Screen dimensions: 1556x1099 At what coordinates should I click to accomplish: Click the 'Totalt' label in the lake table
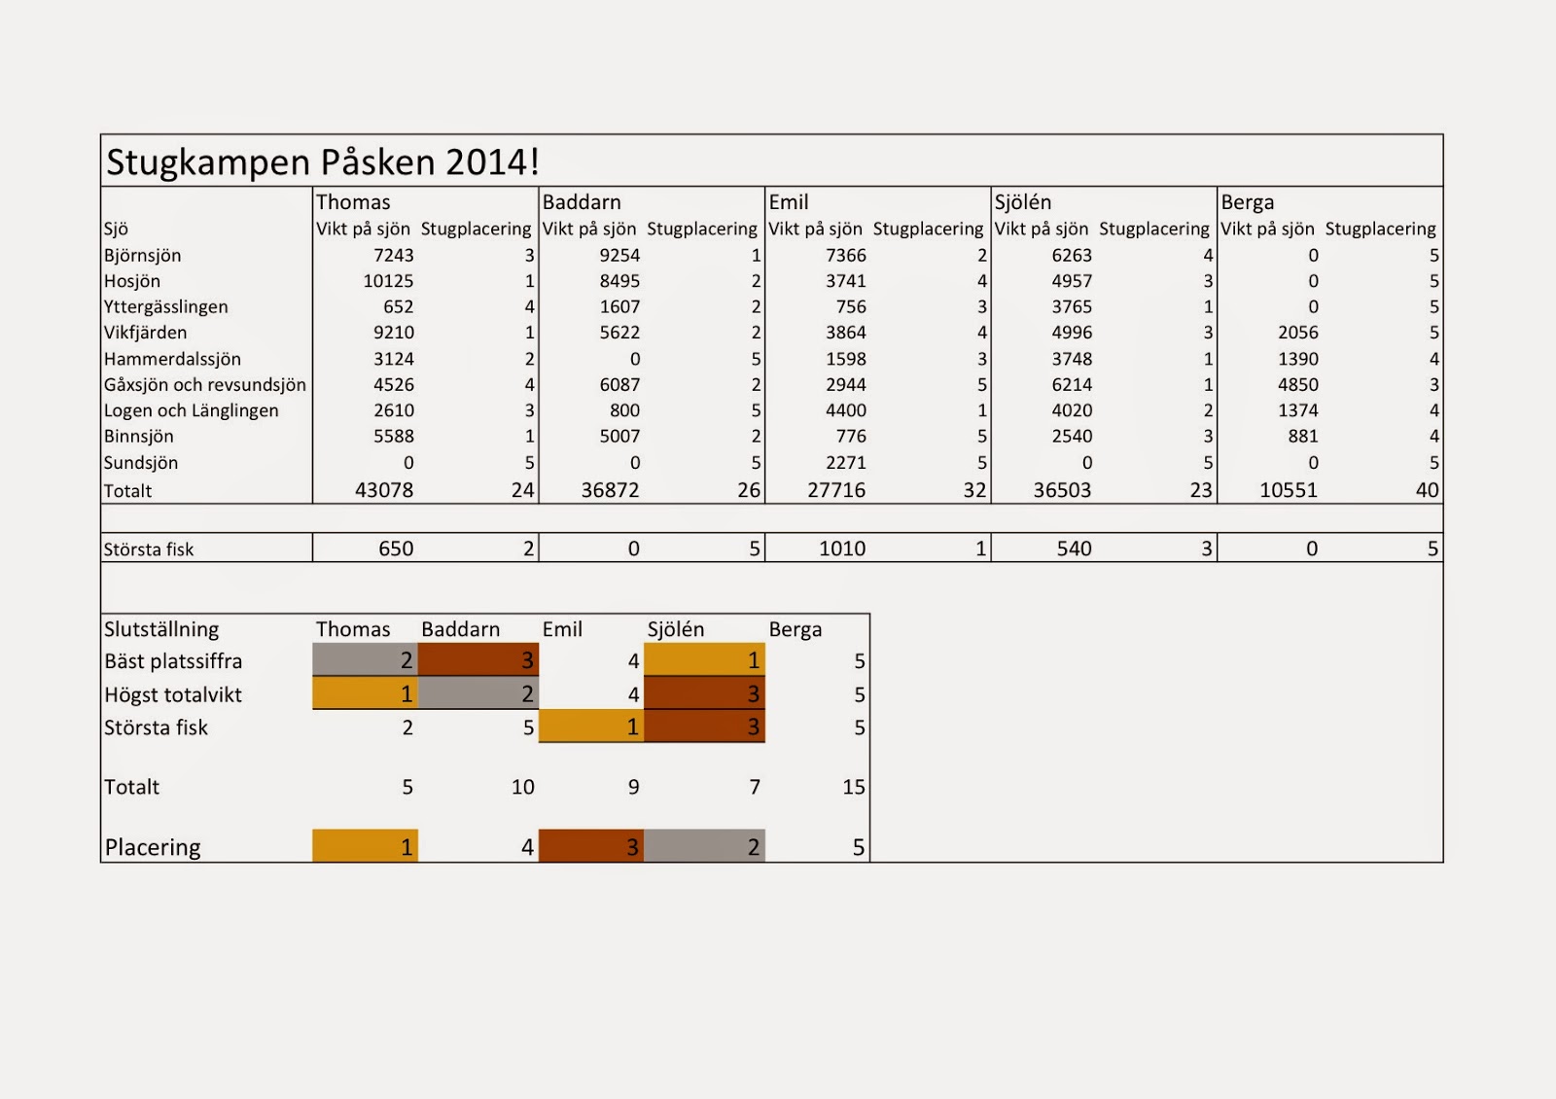(128, 491)
